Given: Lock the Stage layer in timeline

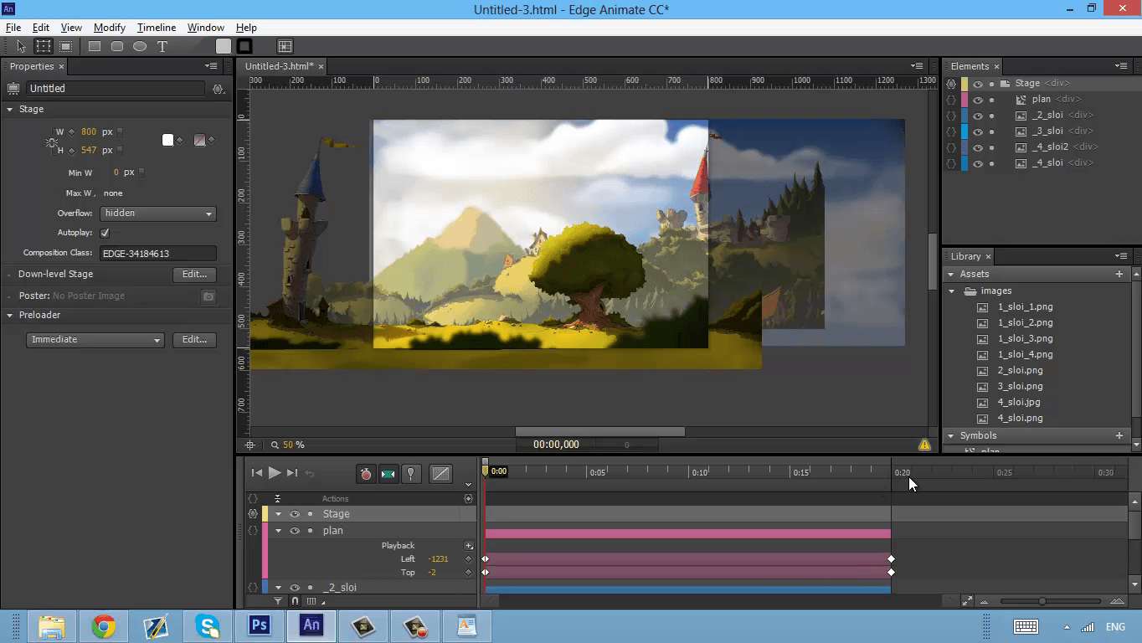Looking at the screenshot, I should pyautogui.click(x=310, y=514).
